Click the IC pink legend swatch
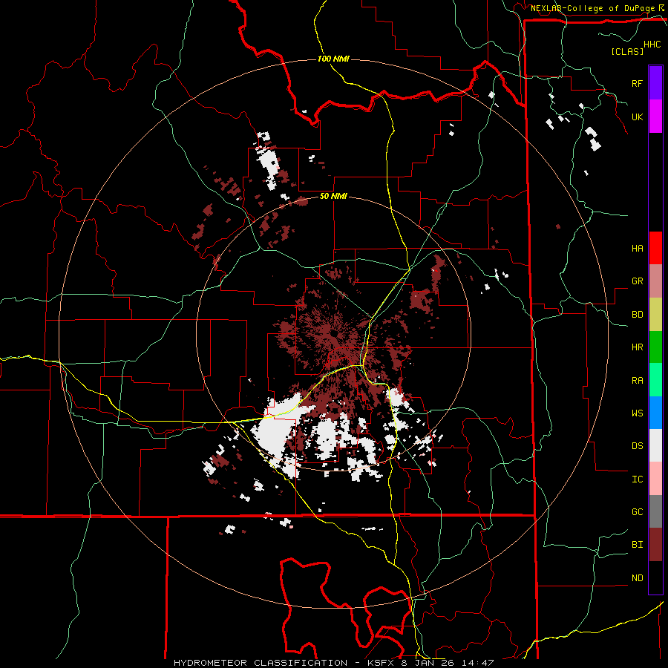The width and height of the screenshot is (668, 668). point(655,479)
